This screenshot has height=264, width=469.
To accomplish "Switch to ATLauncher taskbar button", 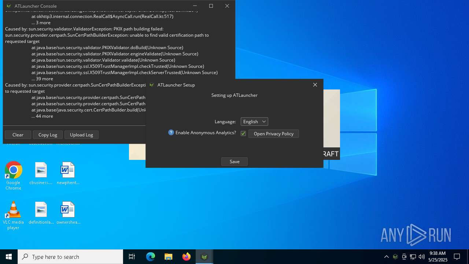I will click(204, 257).
